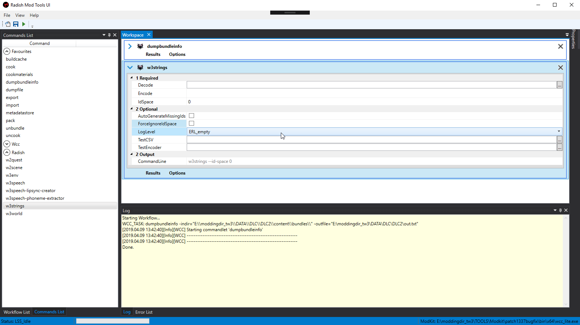Collapse the w3strings workflow item chevron

(130, 68)
